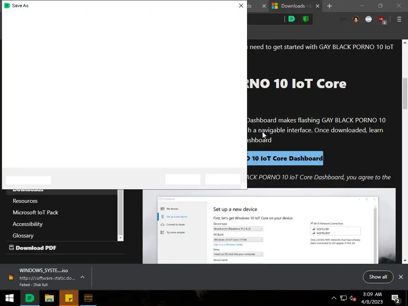Close the downloads bar
Image resolution: width=408 pixels, height=306 pixels.
(x=401, y=277)
